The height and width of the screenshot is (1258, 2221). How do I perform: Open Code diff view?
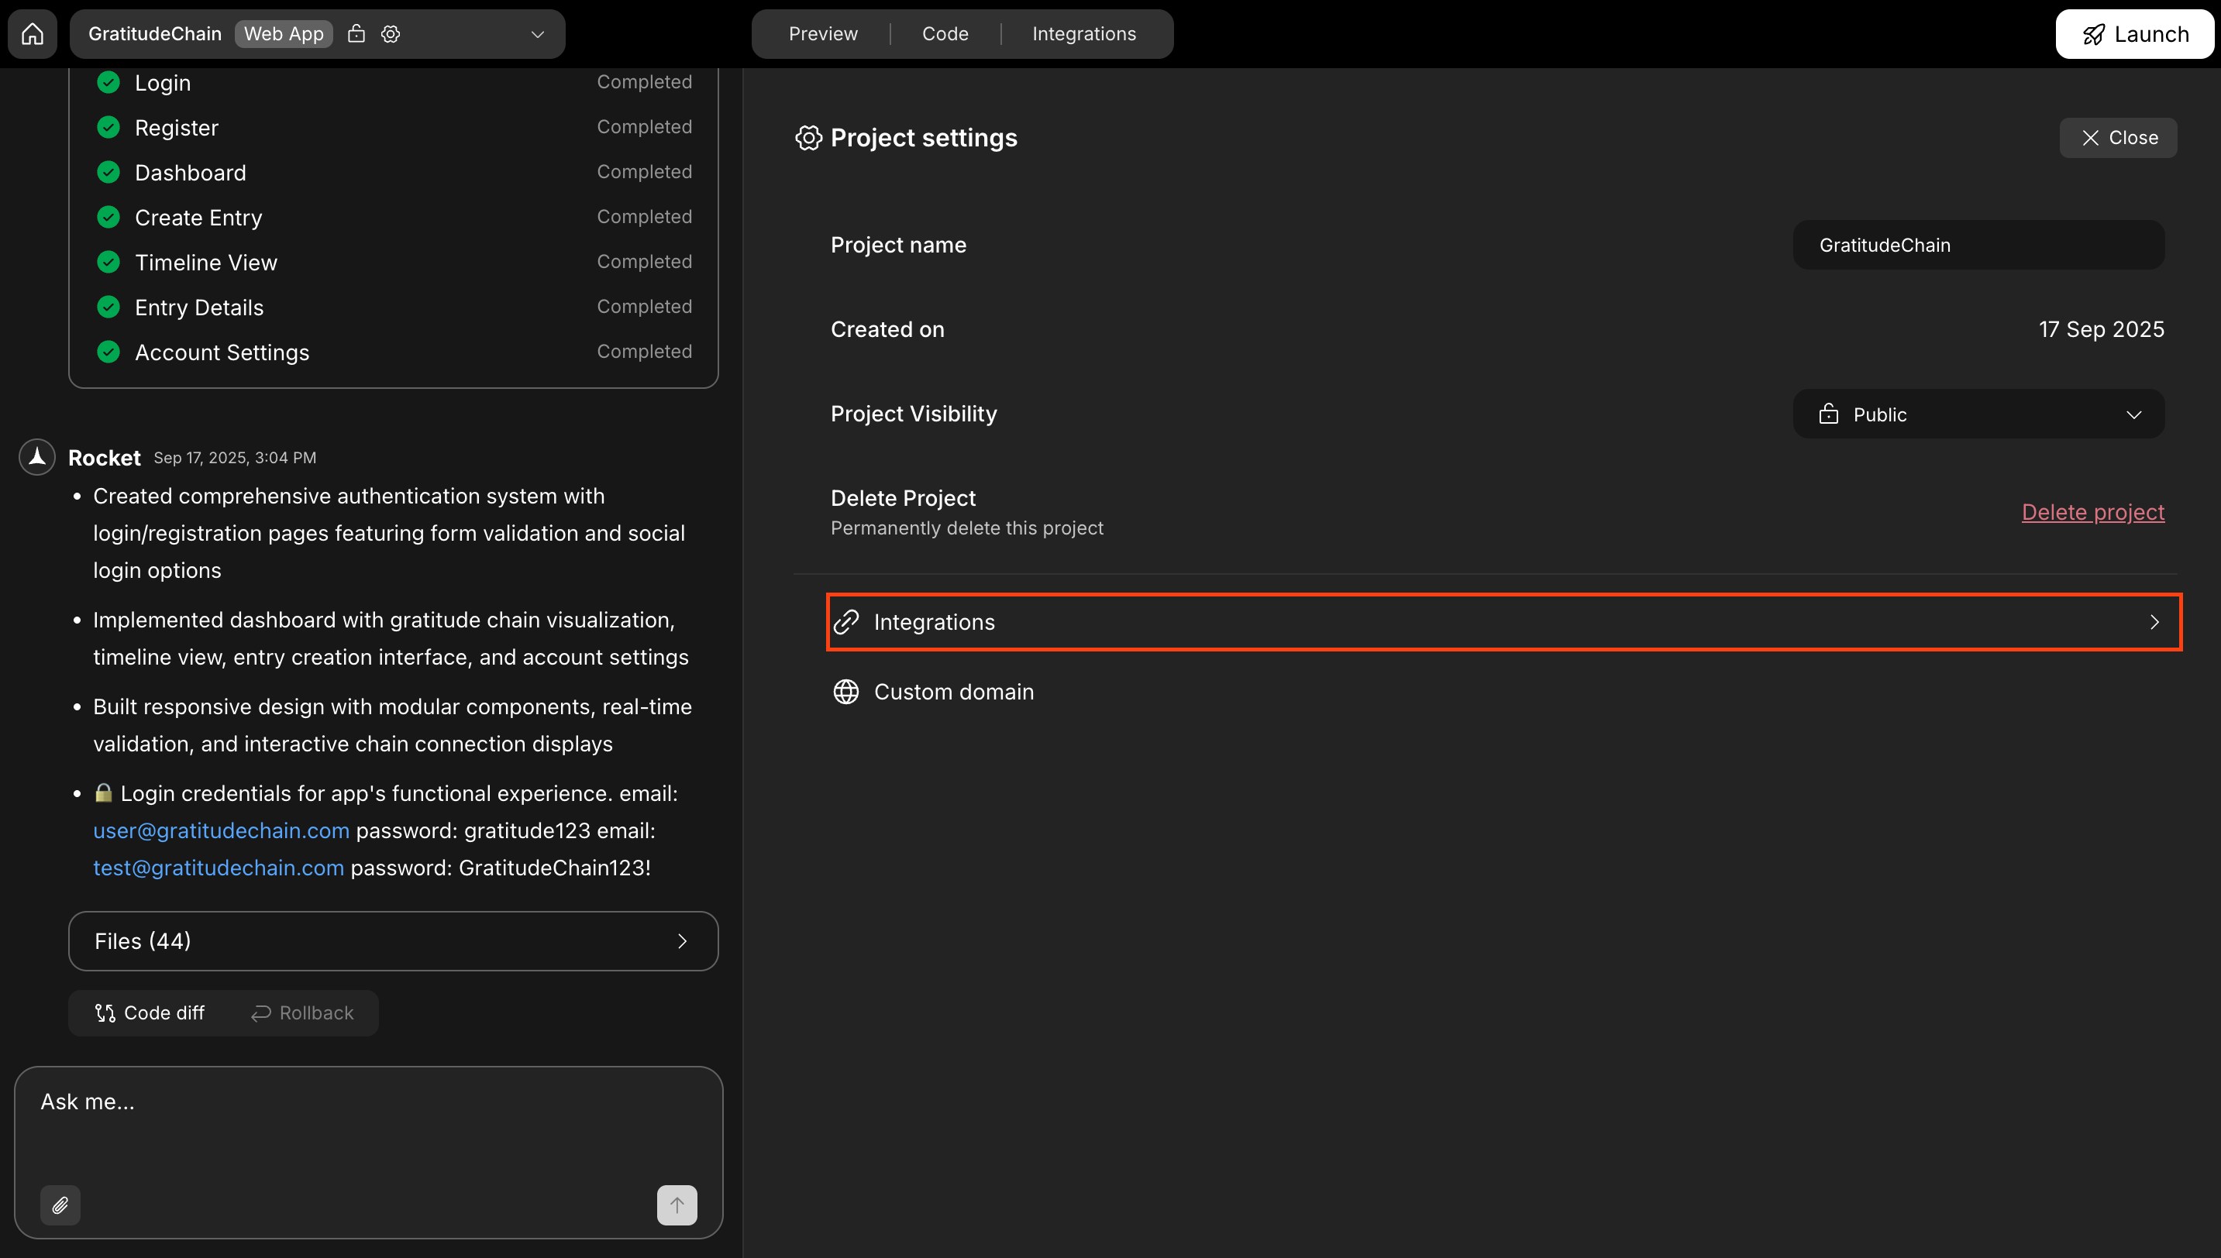150,1012
